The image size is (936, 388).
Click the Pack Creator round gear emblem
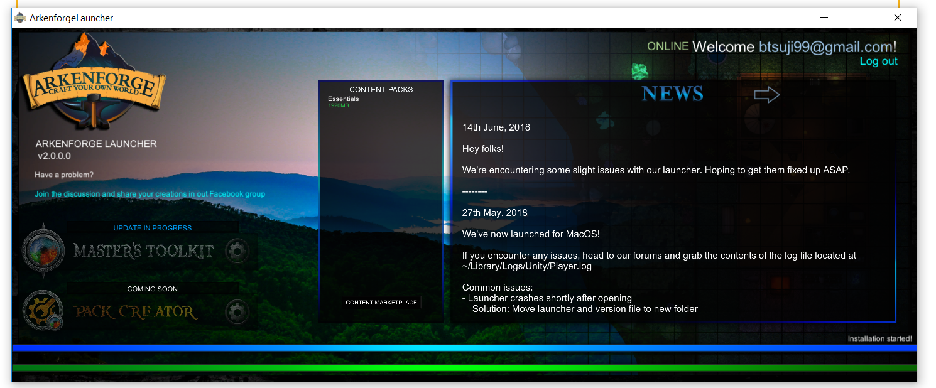[43, 311]
